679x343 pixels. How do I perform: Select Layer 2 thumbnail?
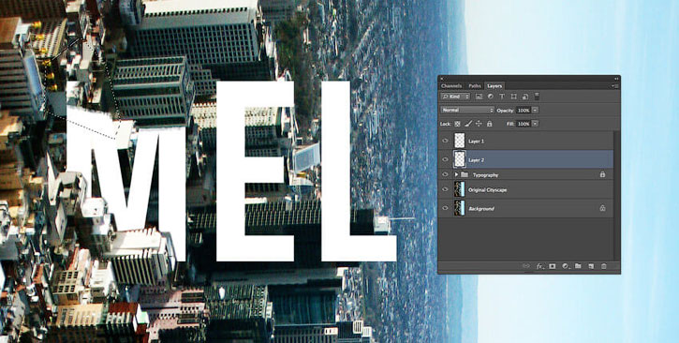click(460, 159)
